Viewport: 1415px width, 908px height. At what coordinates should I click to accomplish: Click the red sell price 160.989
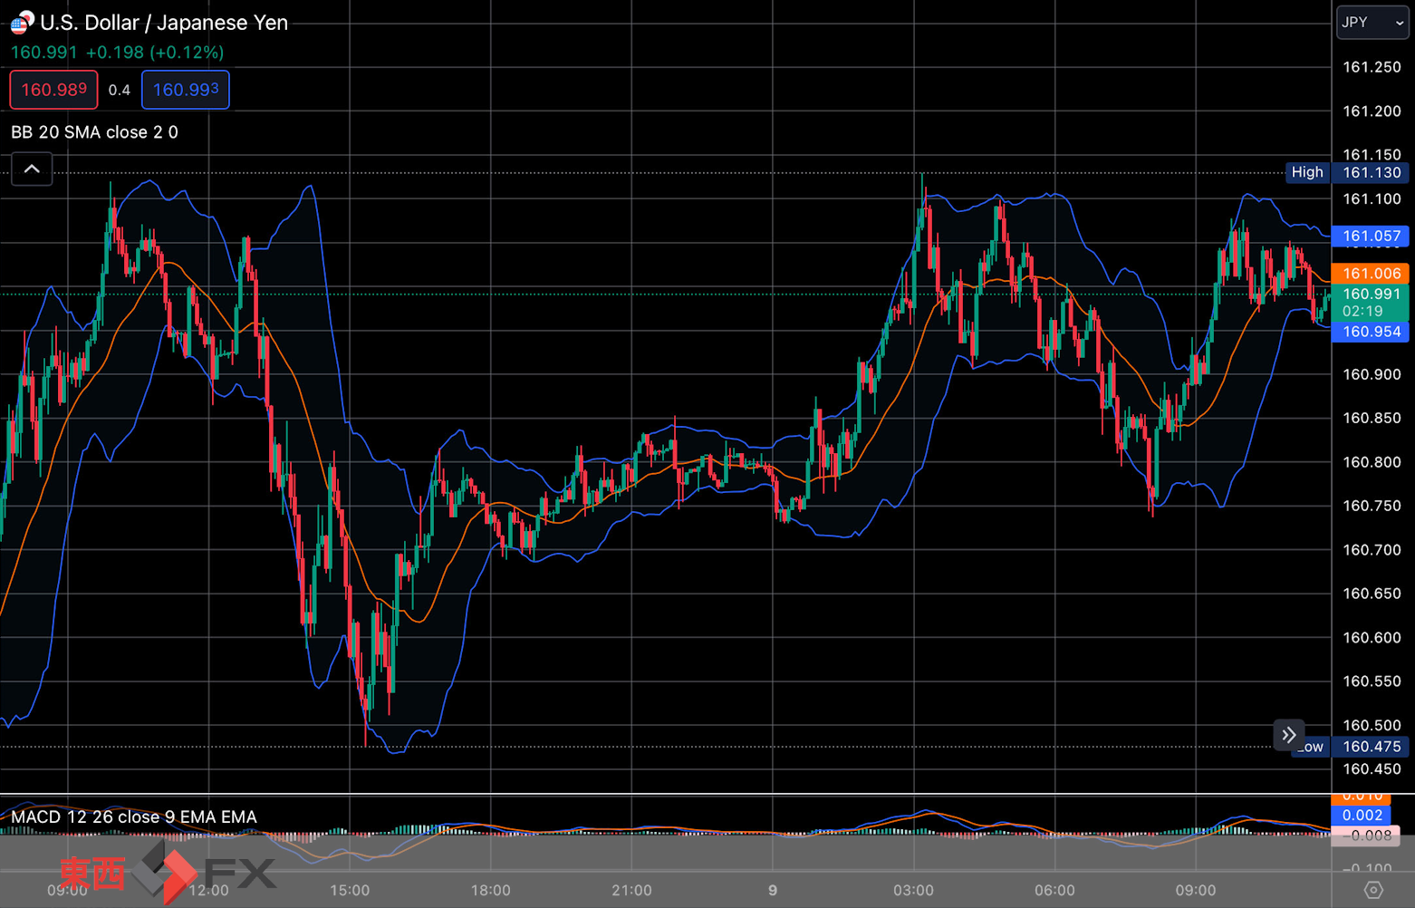pos(54,90)
